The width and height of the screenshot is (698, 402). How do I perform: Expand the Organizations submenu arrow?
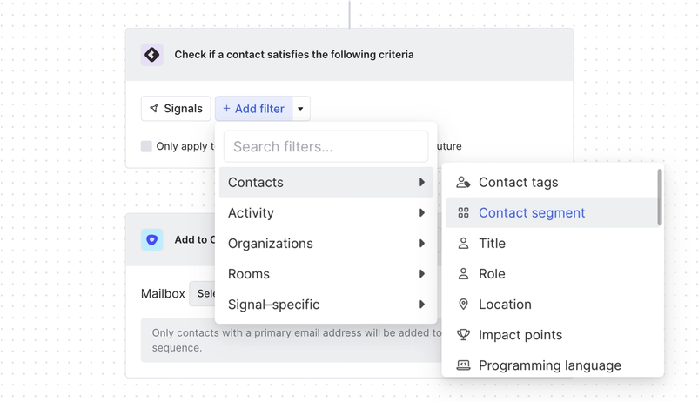(421, 244)
